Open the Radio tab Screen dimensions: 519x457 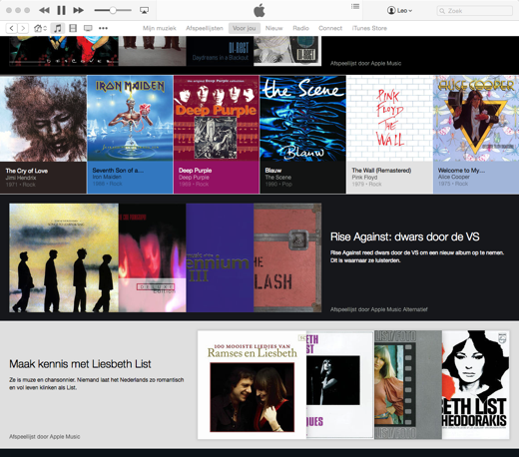pyautogui.click(x=300, y=28)
